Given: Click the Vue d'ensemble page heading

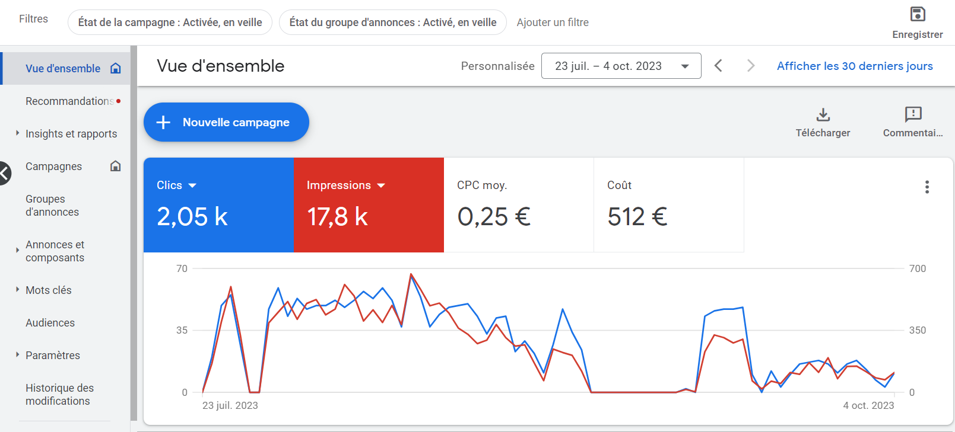Looking at the screenshot, I should (x=220, y=66).
